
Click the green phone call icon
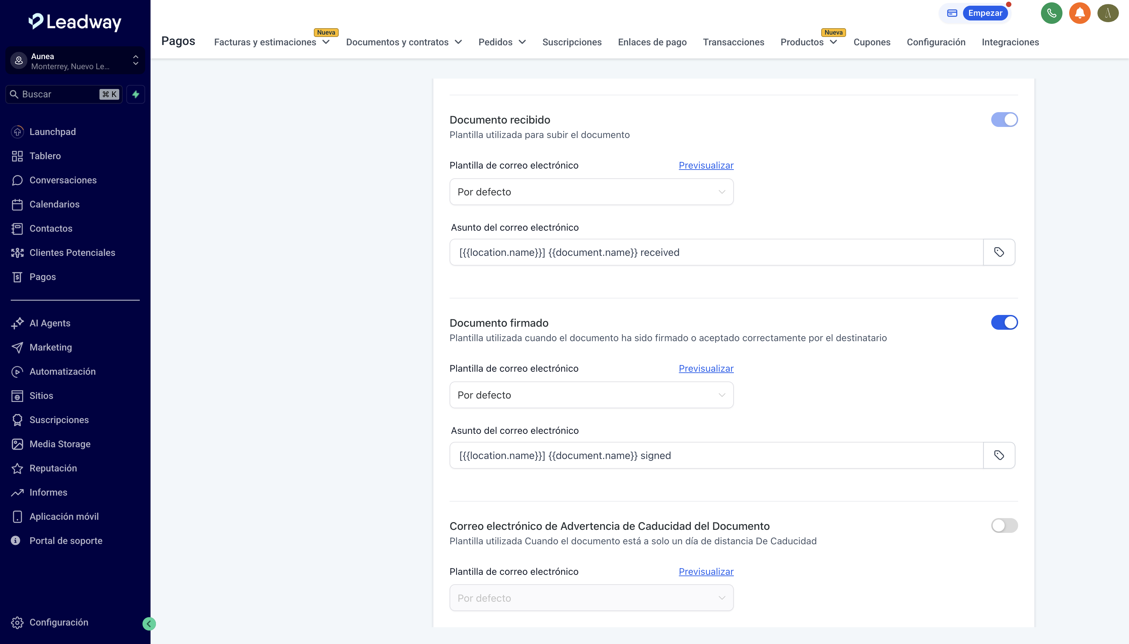pyautogui.click(x=1051, y=13)
